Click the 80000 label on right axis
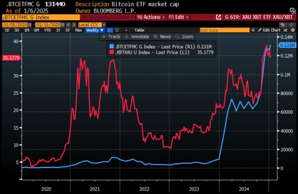298x194 pixels. click(287, 94)
